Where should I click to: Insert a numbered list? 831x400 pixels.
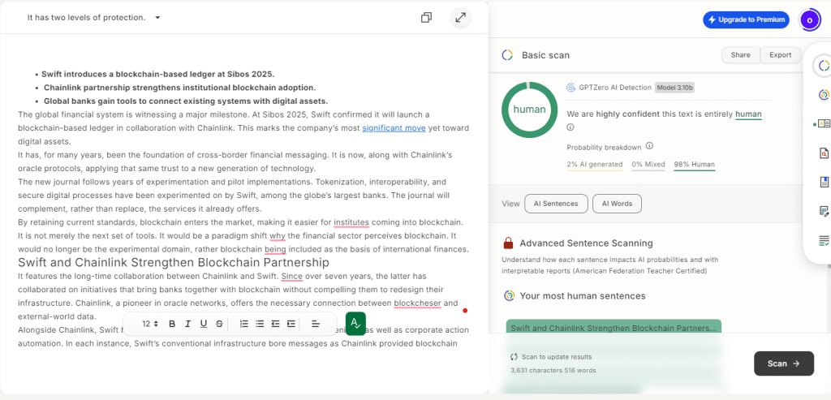pyautogui.click(x=244, y=324)
